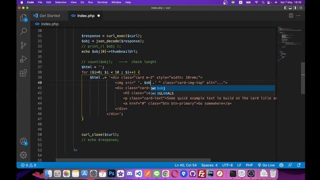Screen dimensions: 320x180
Task: Open the notifications bell in status bar
Action: click(x=298, y=165)
